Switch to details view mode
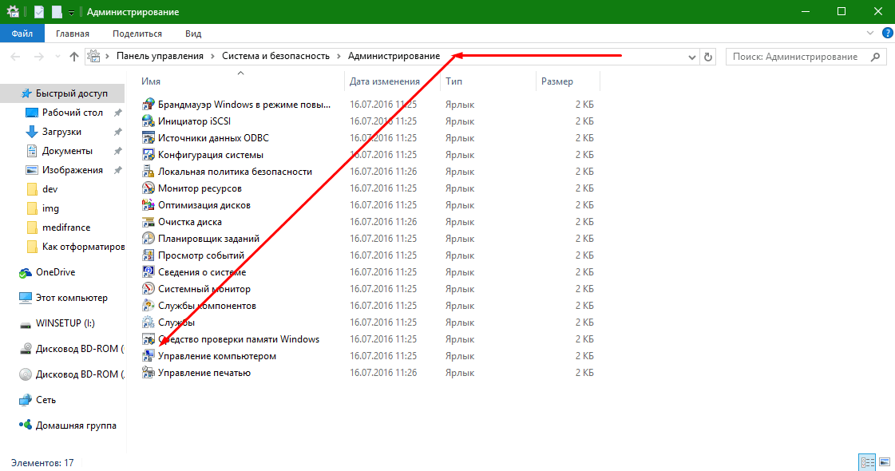Viewport: 895px width, 471px height. [x=867, y=462]
